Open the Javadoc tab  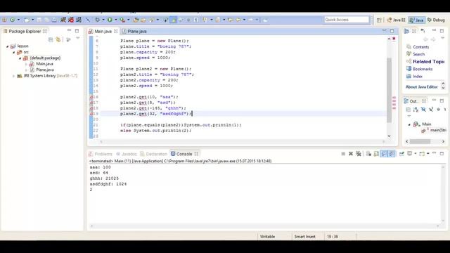(x=127, y=154)
